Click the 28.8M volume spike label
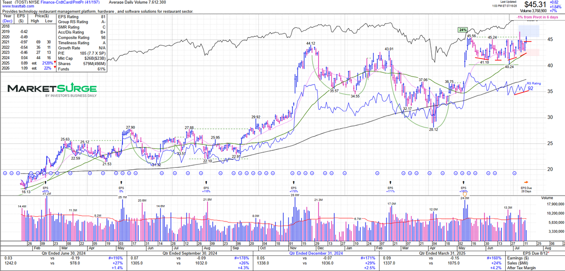 (295, 195)
